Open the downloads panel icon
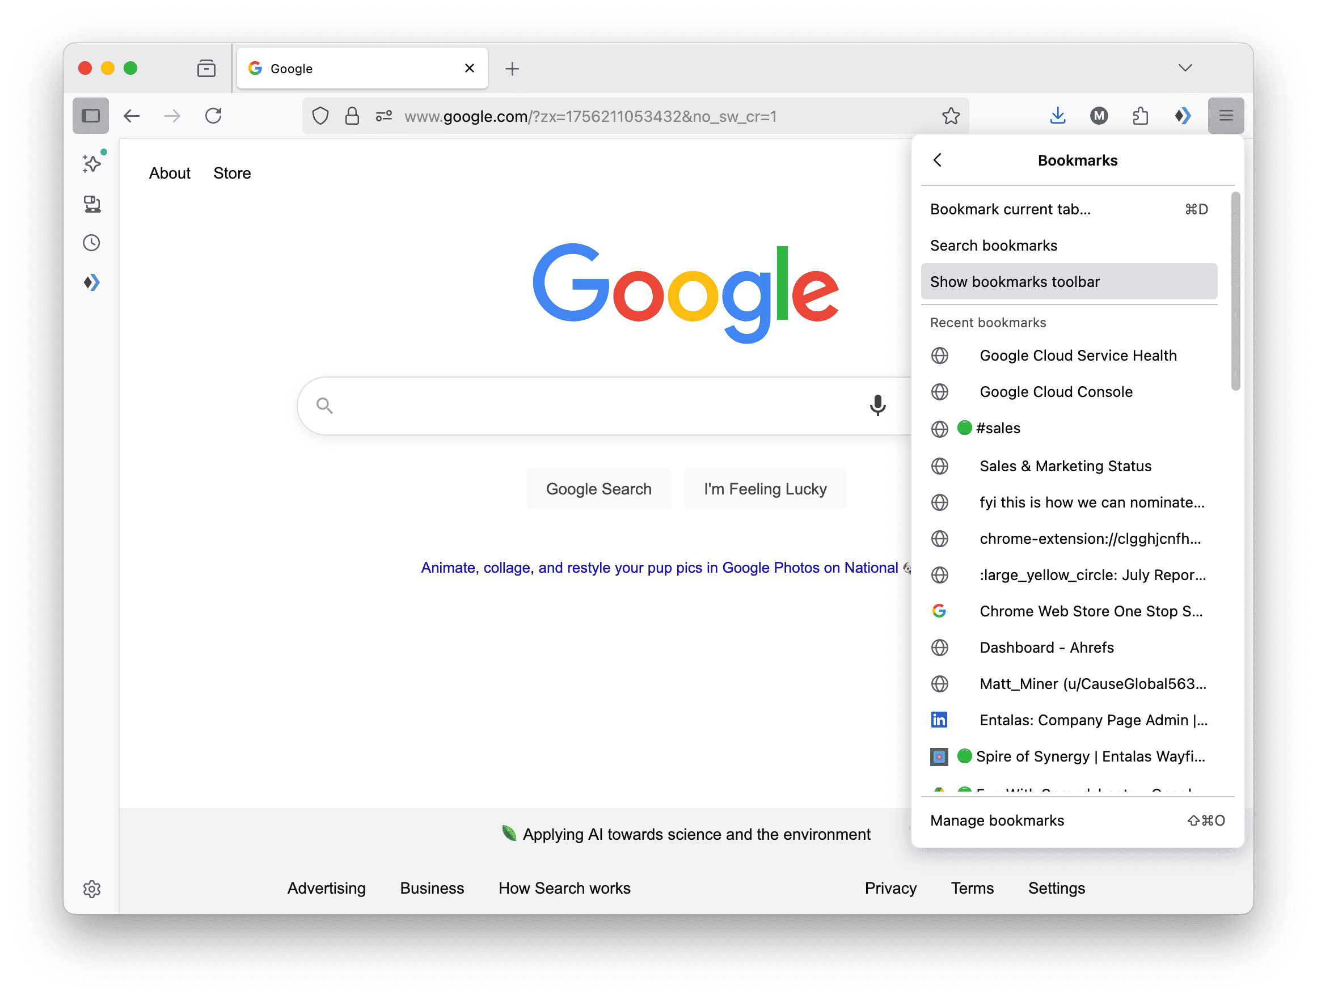Image resolution: width=1317 pixels, height=998 pixels. tap(1057, 116)
